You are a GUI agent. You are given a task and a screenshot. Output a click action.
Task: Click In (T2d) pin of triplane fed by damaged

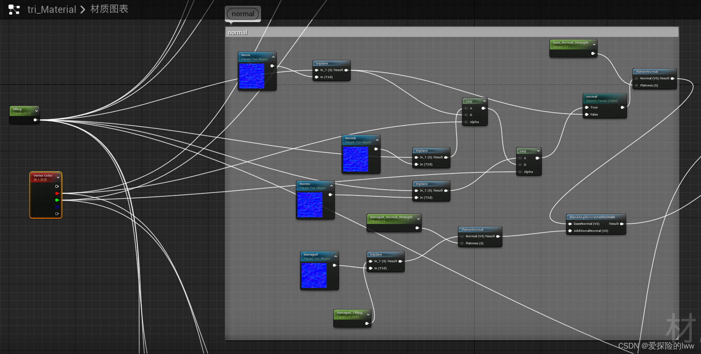tap(371, 268)
